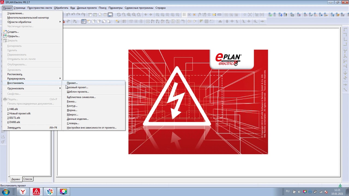The image size is (349, 196).
Task: Click the back arrow navigation icon
Action: [146, 15]
